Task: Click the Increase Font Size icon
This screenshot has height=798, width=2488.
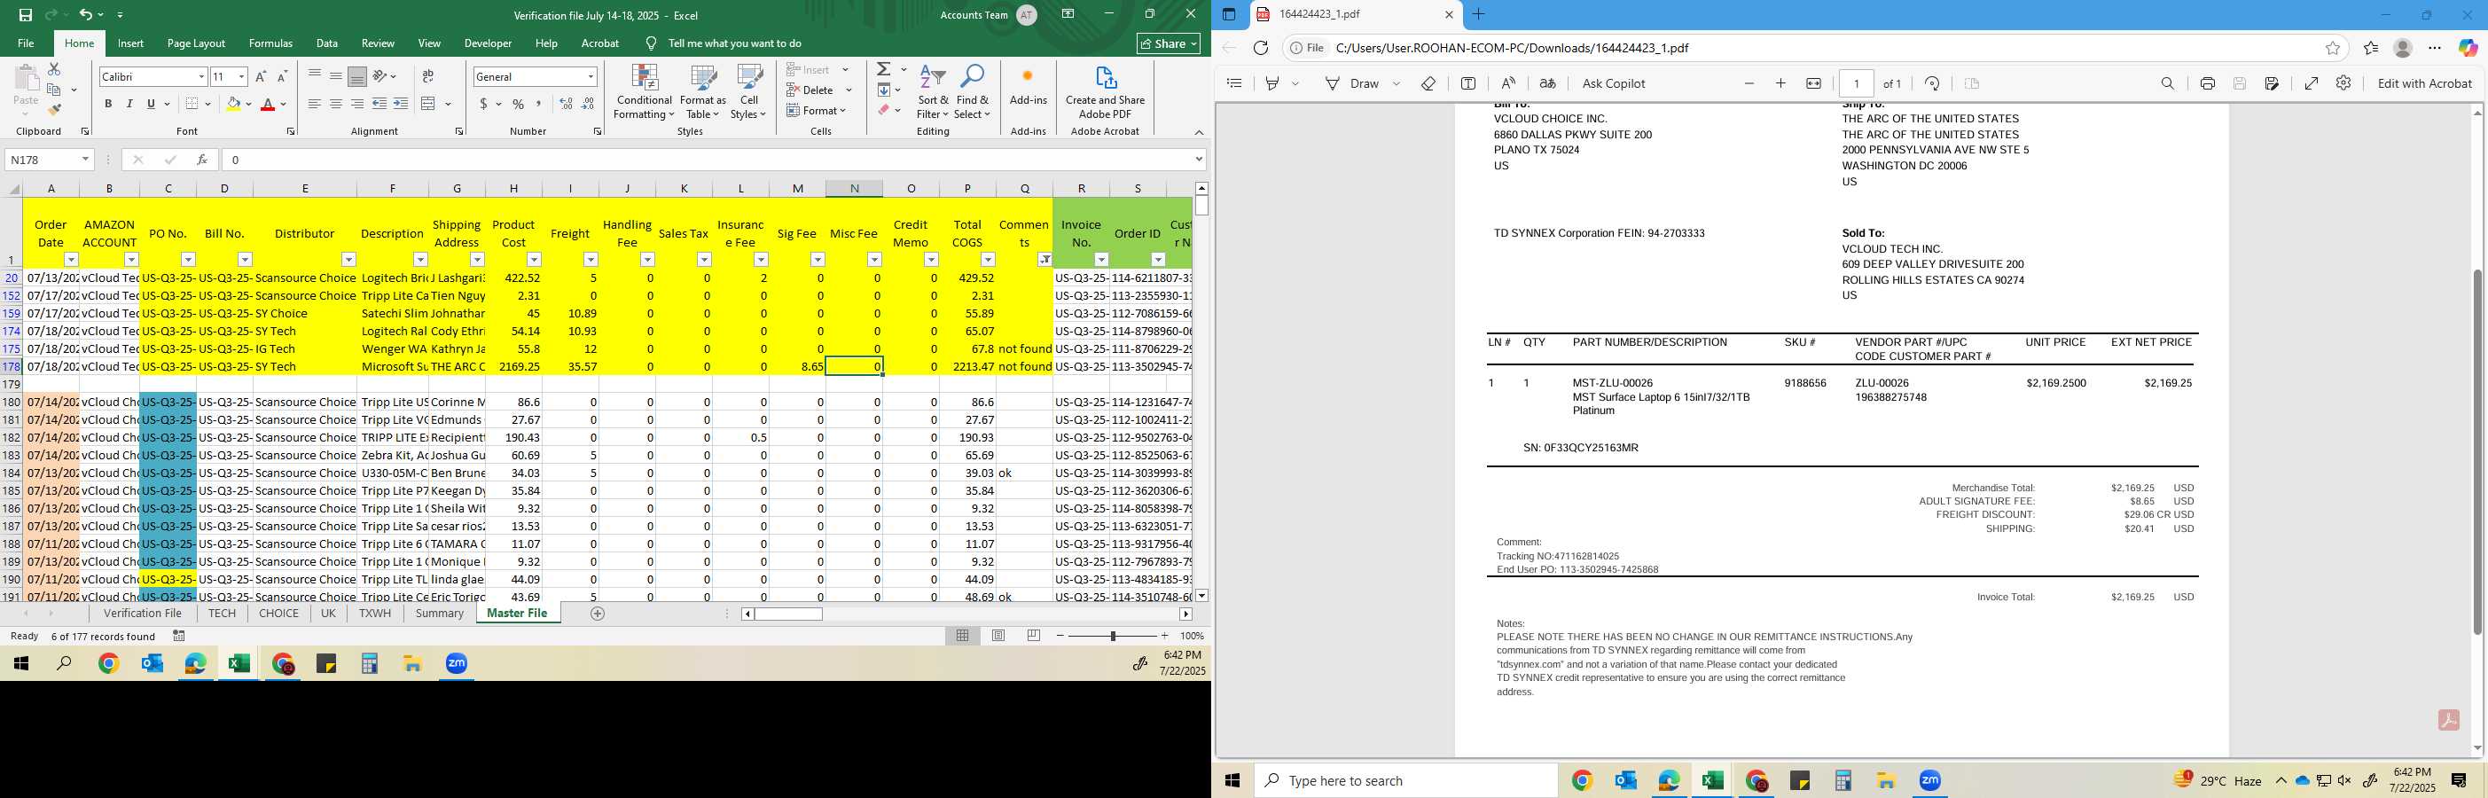Action: 261,76
